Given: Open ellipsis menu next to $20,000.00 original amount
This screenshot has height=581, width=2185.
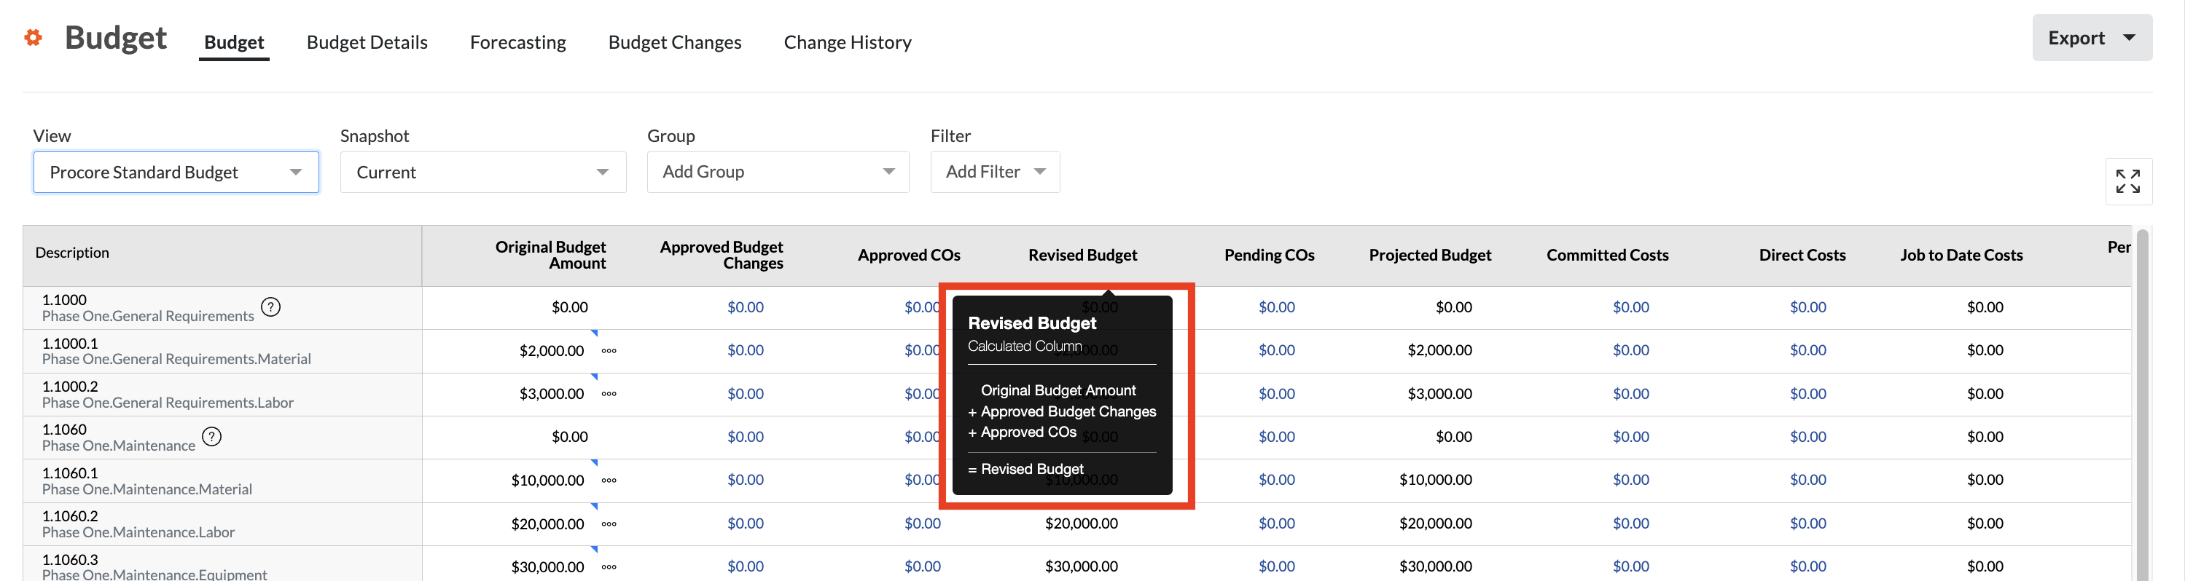Looking at the screenshot, I should pos(609,524).
